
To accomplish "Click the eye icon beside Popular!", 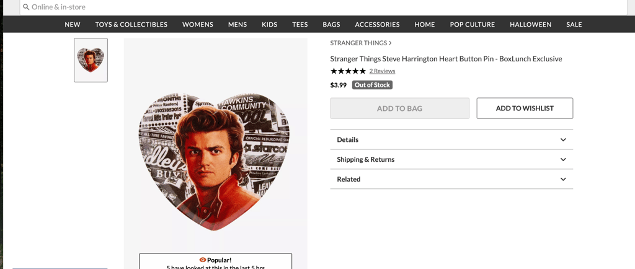I will 203,260.
